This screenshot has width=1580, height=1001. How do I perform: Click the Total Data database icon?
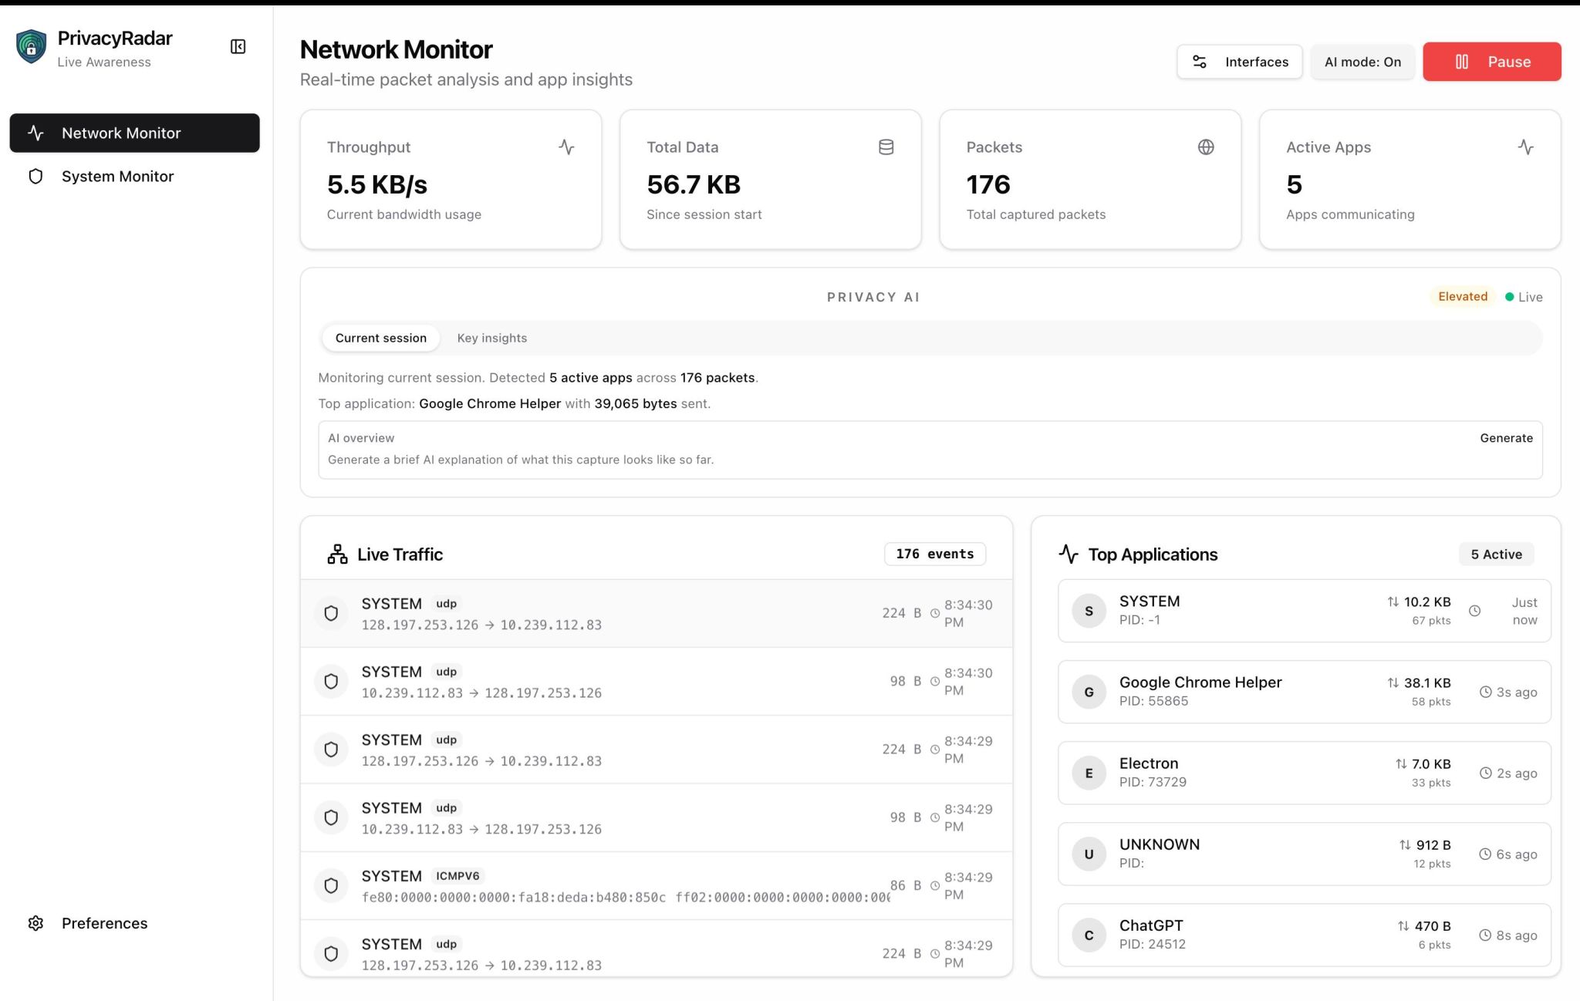886,147
